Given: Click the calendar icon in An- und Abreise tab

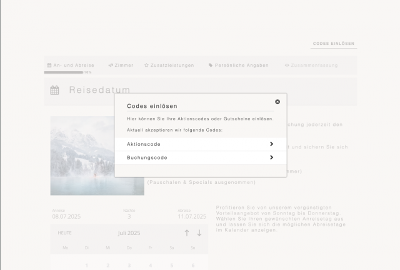Looking at the screenshot, I should click(x=49, y=65).
